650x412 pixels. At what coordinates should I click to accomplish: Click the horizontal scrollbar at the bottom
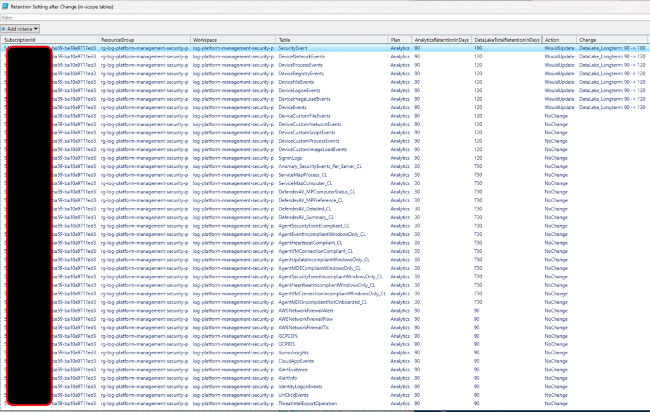click(317, 409)
